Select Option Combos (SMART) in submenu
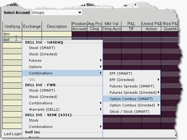Image resolution: width=187 pixels, height=140 pixels. click(x=131, y=99)
